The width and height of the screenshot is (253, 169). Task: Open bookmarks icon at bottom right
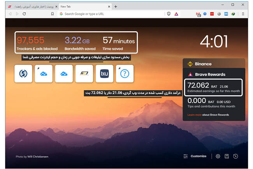click(x=227, y=156)
